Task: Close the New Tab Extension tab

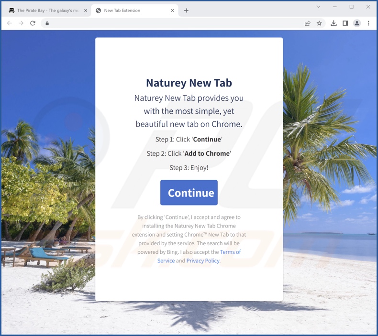Action: pos(172,11)
